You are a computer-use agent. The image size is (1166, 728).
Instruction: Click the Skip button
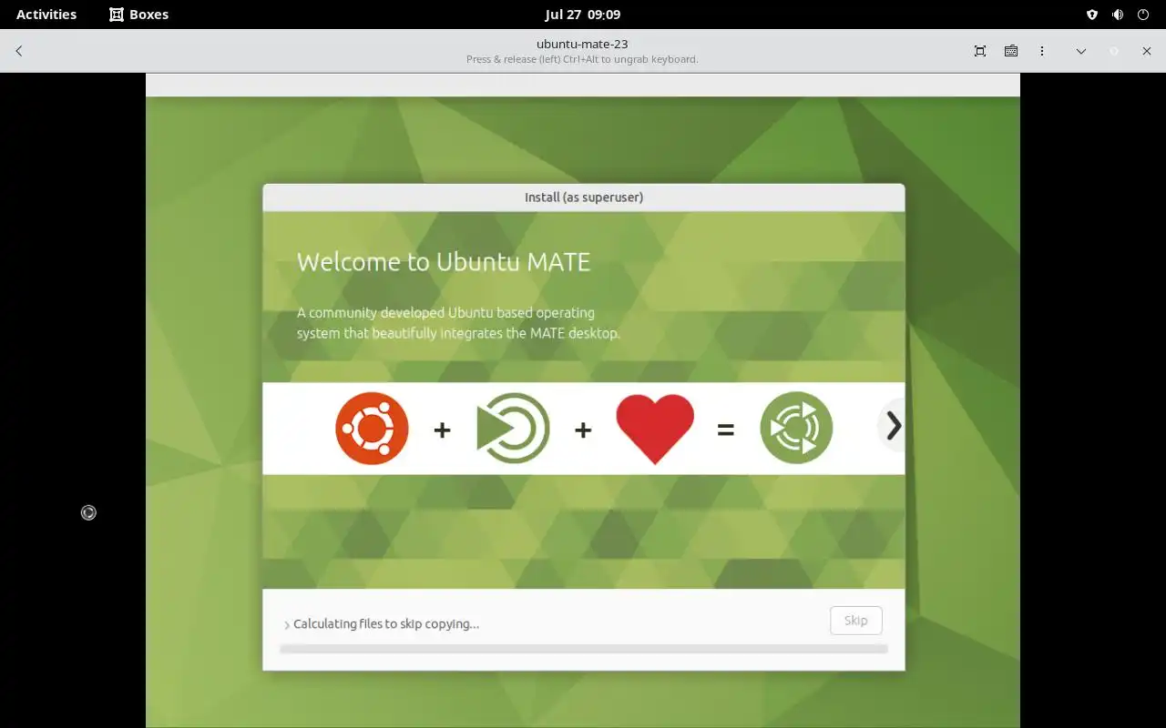pyautogui.click(x=856, y=621)
